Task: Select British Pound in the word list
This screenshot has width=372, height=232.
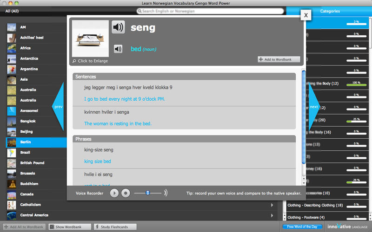Action: pyautogui.click(x=36, y=163)
